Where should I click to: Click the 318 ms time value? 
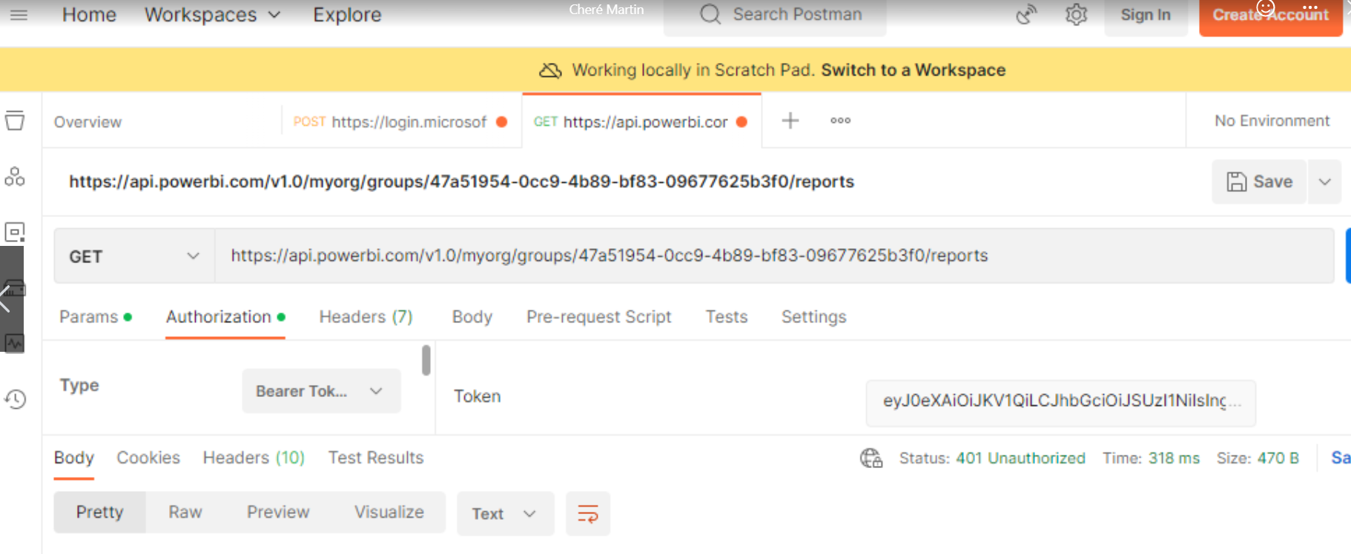coord(1174,458)
